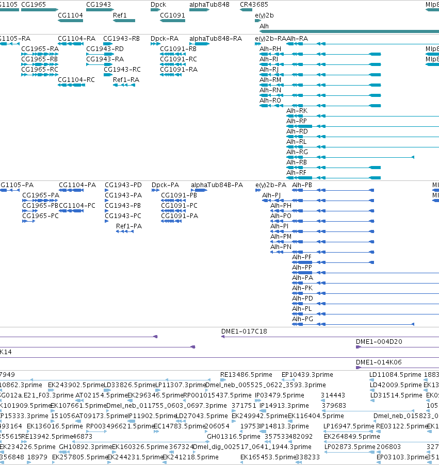Select transcript CG1943-RD
The width and height of the screenshot is (439, 465).
point(100,54)
